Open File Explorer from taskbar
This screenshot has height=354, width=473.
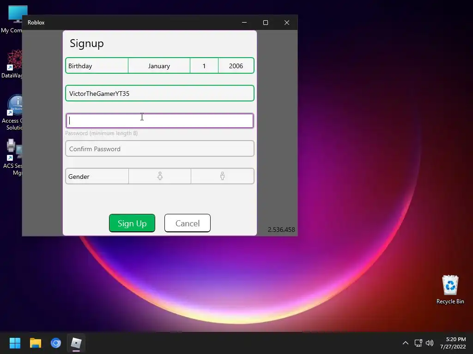coord(35,343)
